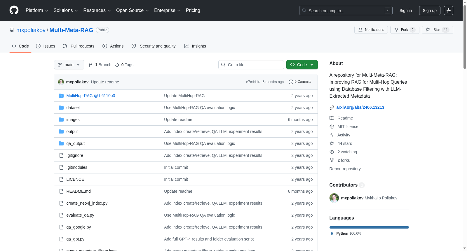The height and width of the screenshot is (251, 467).
Task: Open the MultiHop-RAG submodule folder
Action: 91,96
